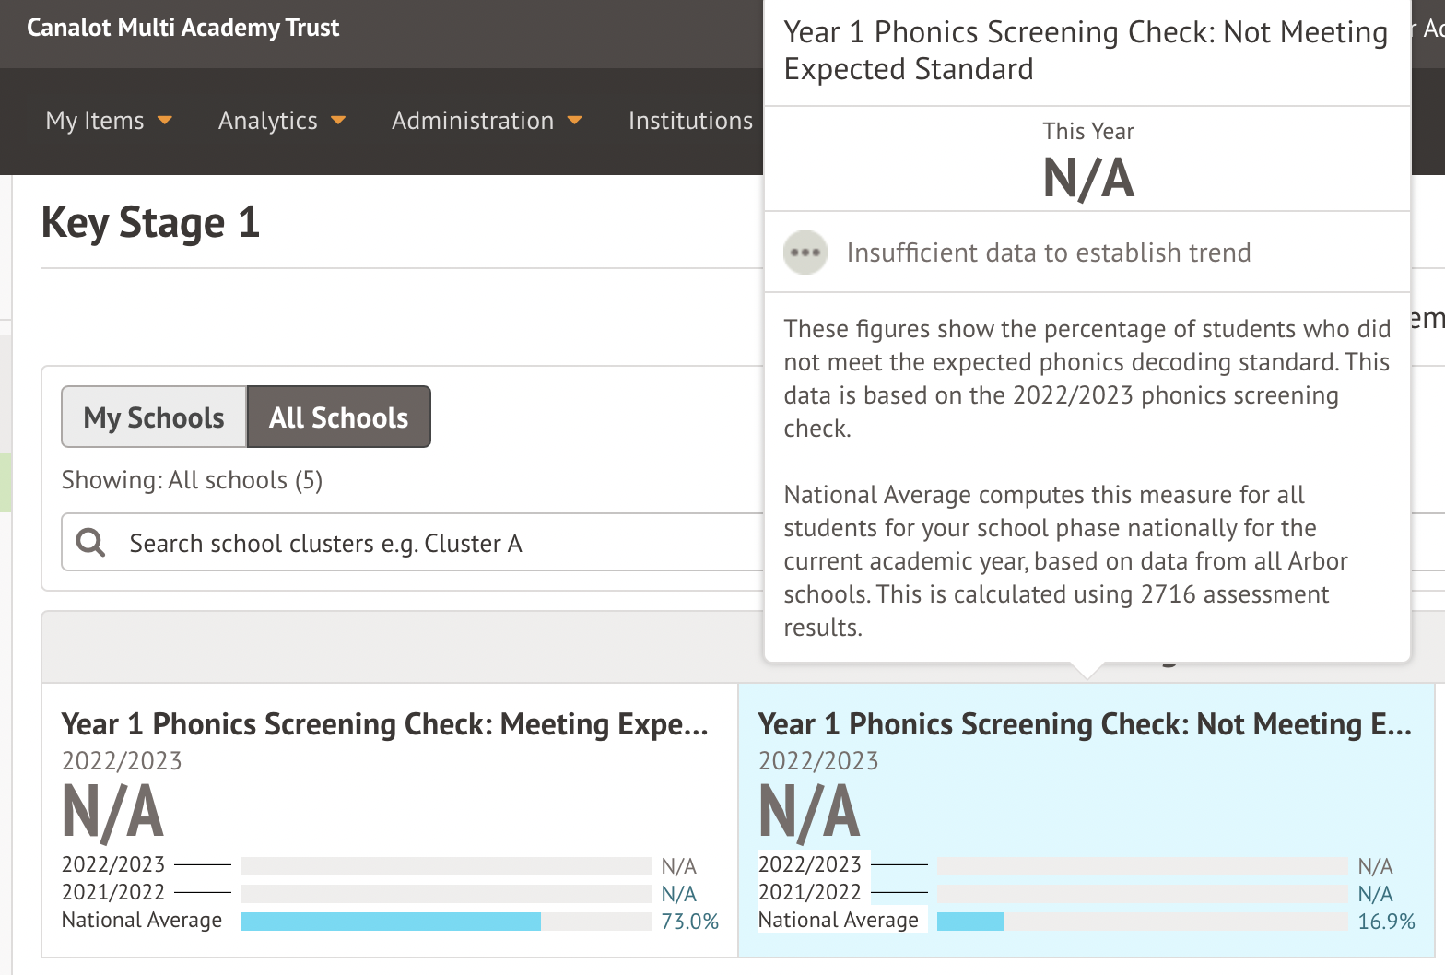Expand the Analytics dropdown arrow

click(338, 121)
